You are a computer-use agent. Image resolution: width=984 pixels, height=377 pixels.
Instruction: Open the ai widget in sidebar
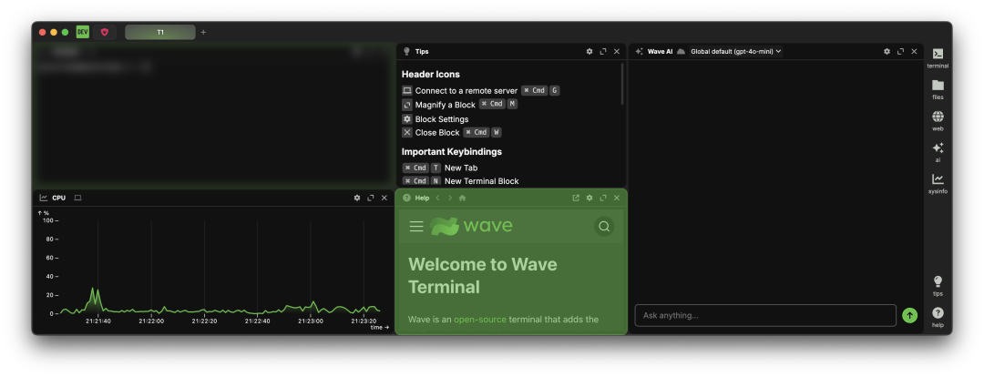point(938,152)
